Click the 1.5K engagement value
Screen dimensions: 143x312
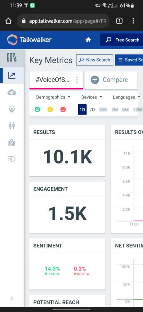tap(68, 213)
